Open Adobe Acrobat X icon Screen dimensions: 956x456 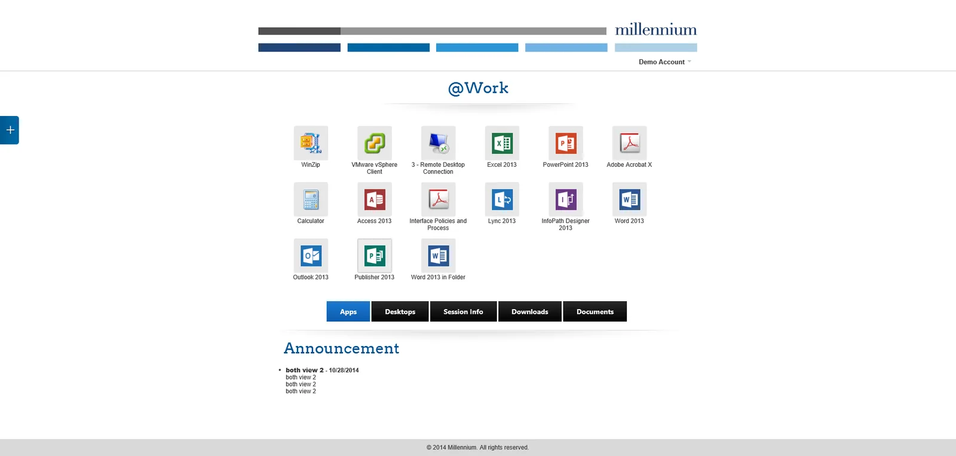[629, 143]
